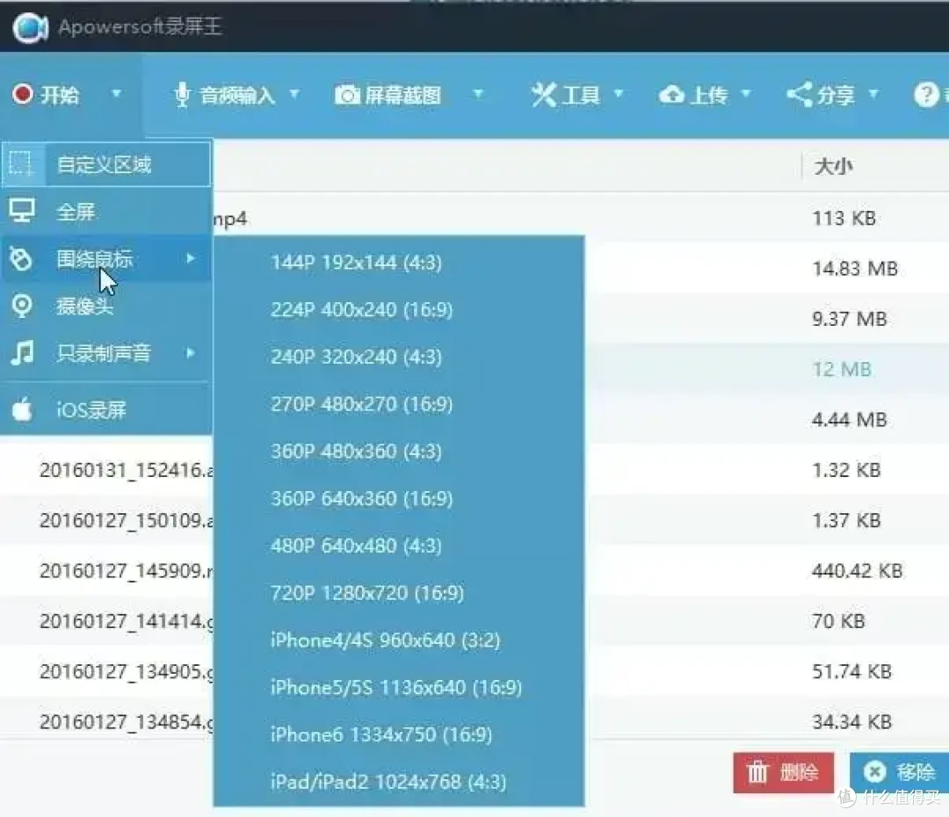Select 720P 1280x720 (16:9) resolution
This screenshot has height=817, width=949.
click(399, 593)
